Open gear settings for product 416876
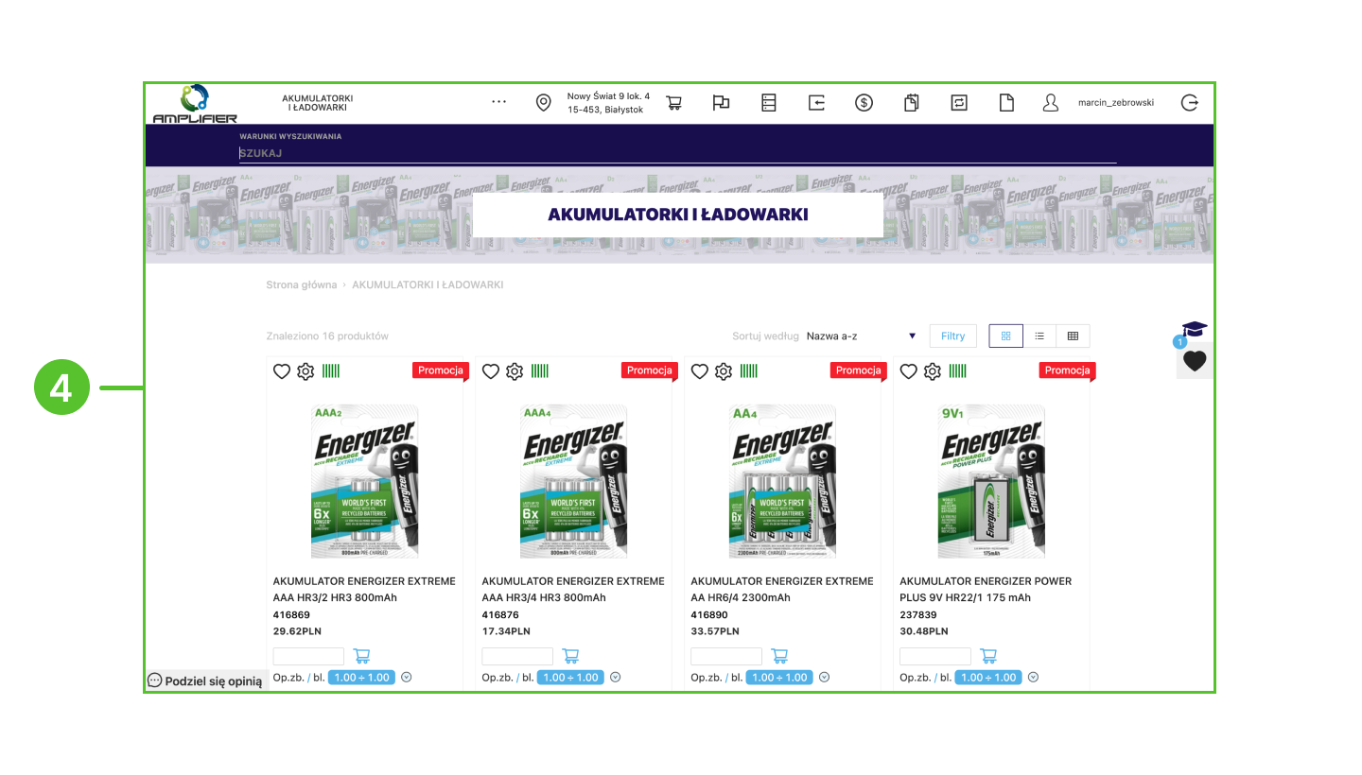 (x=515, y=371)
